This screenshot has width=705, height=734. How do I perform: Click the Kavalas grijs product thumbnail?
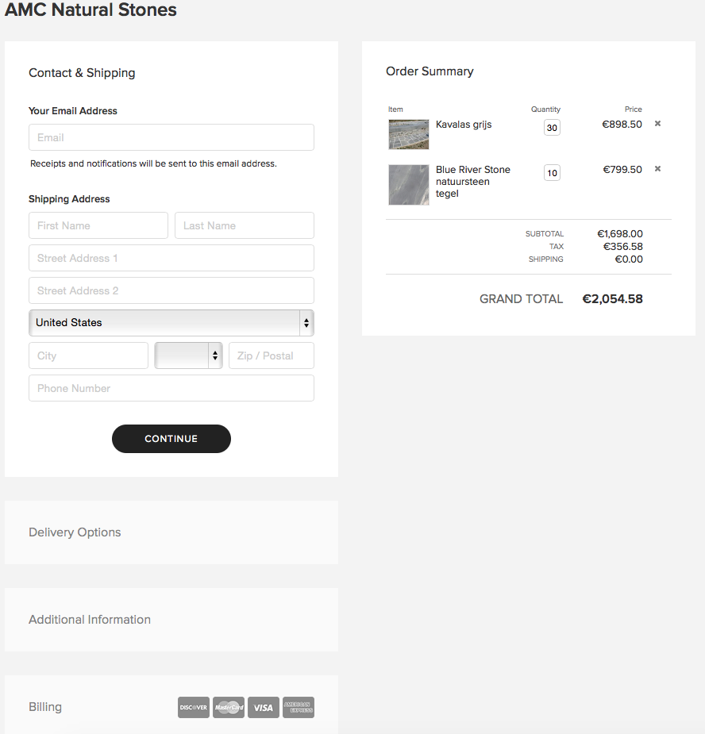(x=409, y=134)
